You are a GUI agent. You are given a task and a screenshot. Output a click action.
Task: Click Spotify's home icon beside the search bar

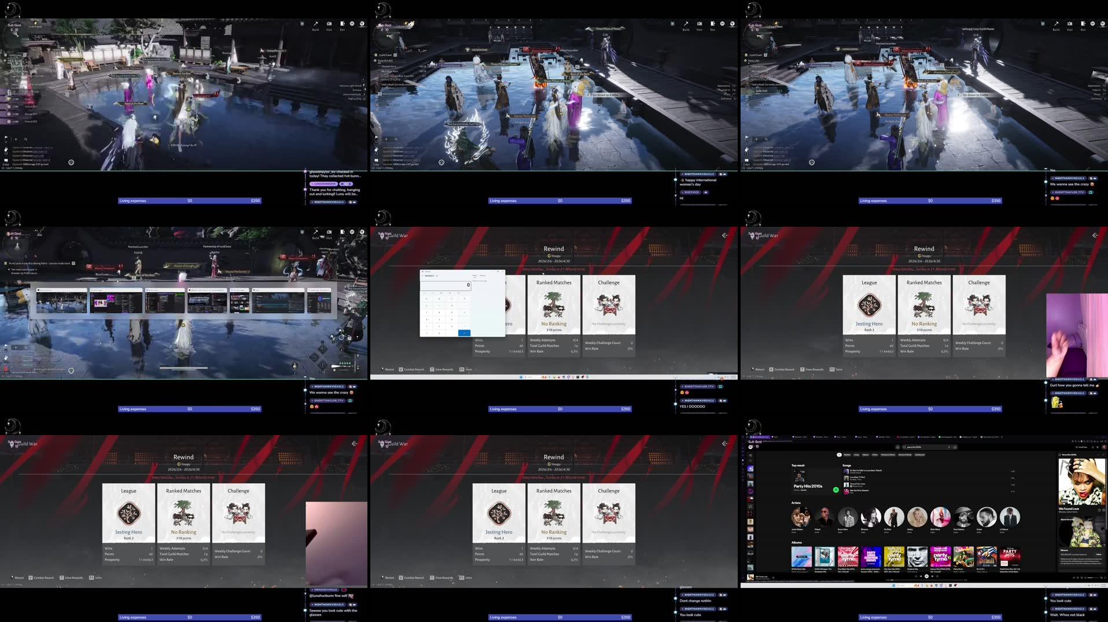[898, 447]
